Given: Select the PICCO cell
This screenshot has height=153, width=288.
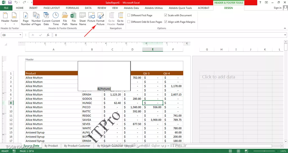Looking at the screenshot, I should [x=92, y=107].
